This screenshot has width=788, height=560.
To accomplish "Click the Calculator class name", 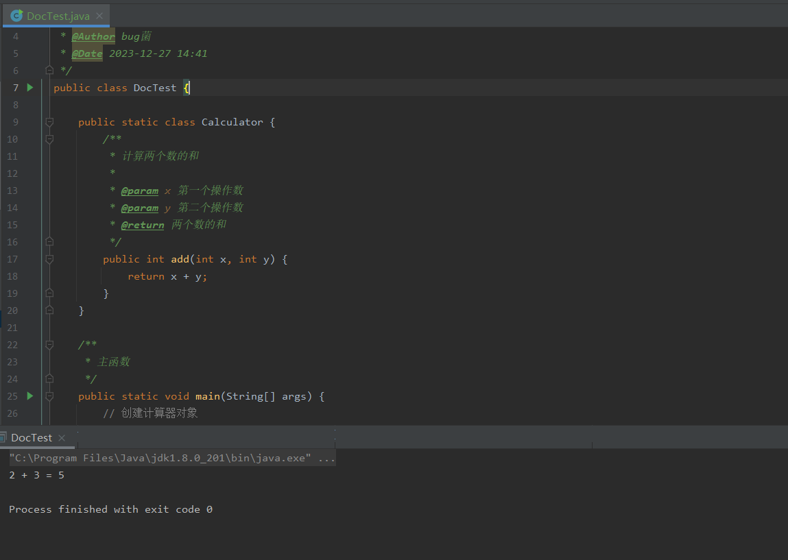I will pyautogui.click(x=232, y=122).
